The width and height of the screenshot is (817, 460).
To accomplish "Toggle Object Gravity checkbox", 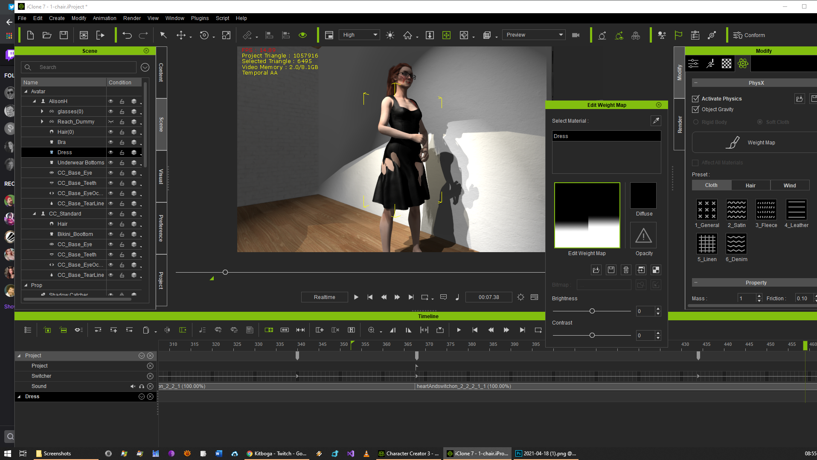I will click(695, 109).
